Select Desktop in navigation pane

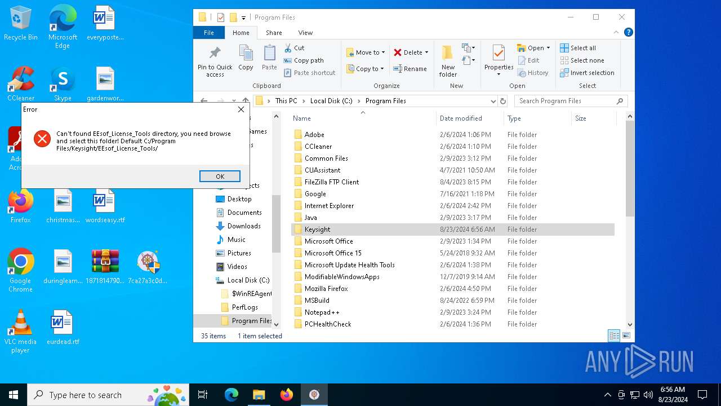[234, 199]
